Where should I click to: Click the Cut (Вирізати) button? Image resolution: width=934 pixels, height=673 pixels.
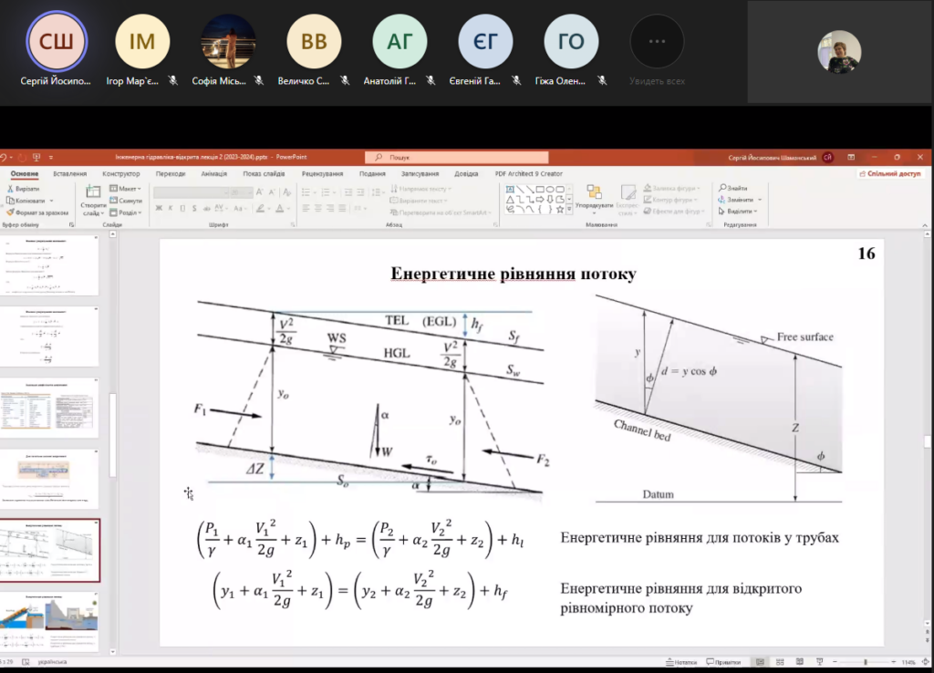point(23,189)
